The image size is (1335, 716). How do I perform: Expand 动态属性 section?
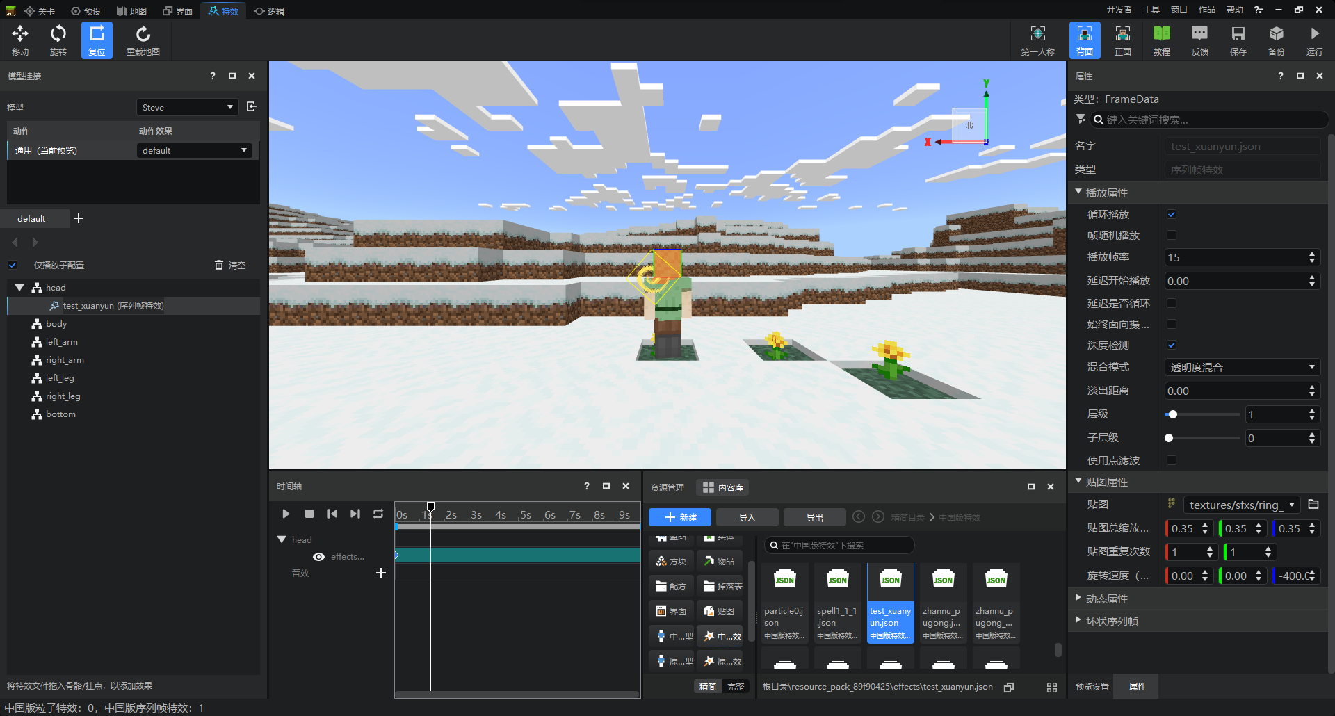(1078, 598)
